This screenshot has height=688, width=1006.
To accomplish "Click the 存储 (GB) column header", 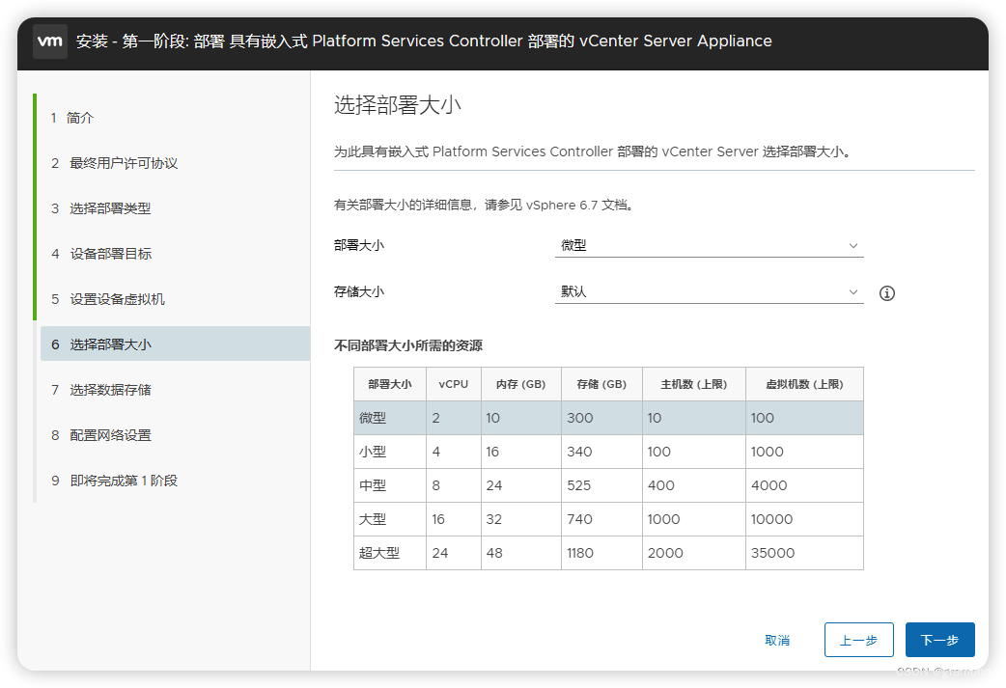I will [x=601, y=384].
